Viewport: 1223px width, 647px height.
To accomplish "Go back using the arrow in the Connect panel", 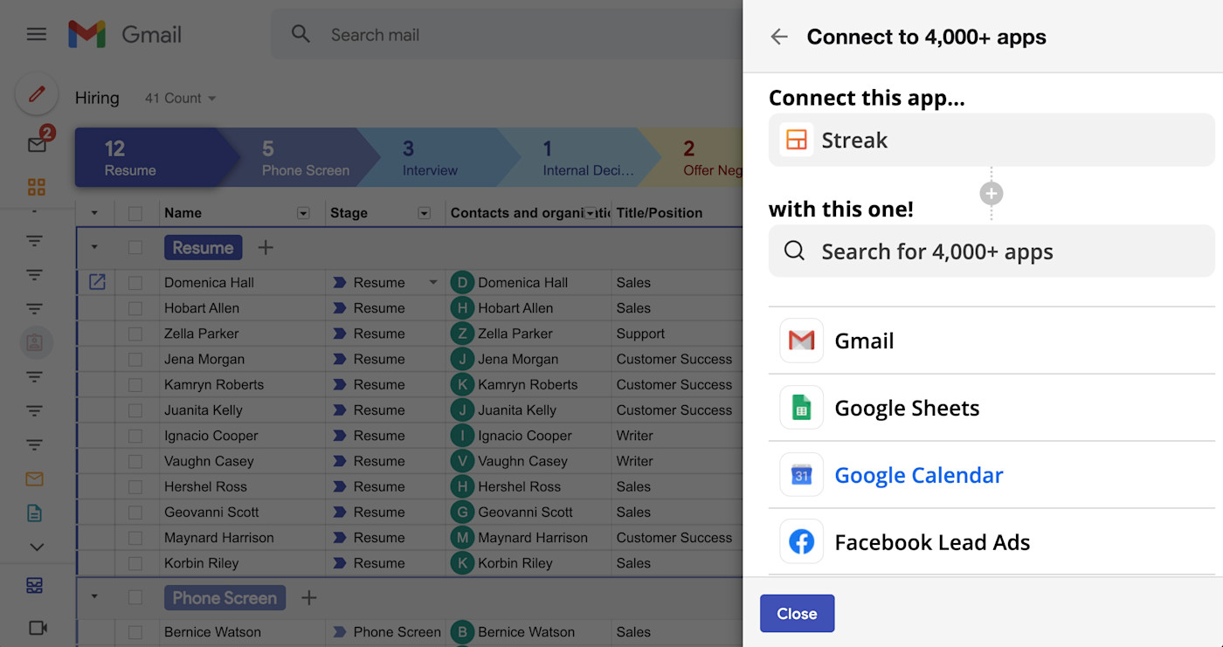I will coord(779,37).
